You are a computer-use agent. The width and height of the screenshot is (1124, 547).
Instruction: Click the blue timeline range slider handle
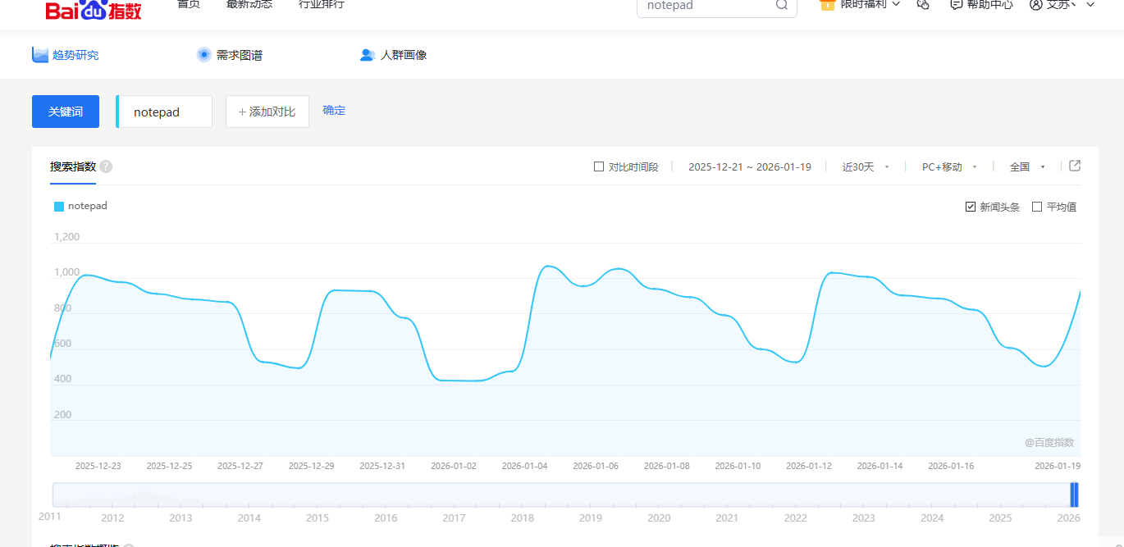pos(1074,495)
